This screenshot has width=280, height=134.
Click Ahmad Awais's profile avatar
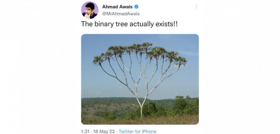tap(90, 10)
